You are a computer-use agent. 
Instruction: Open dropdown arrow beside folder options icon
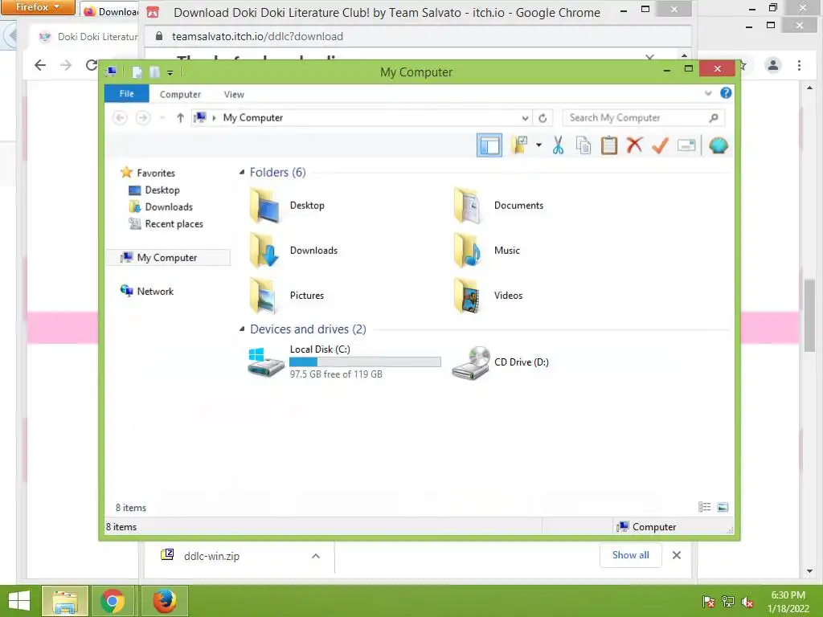point(538,145)
